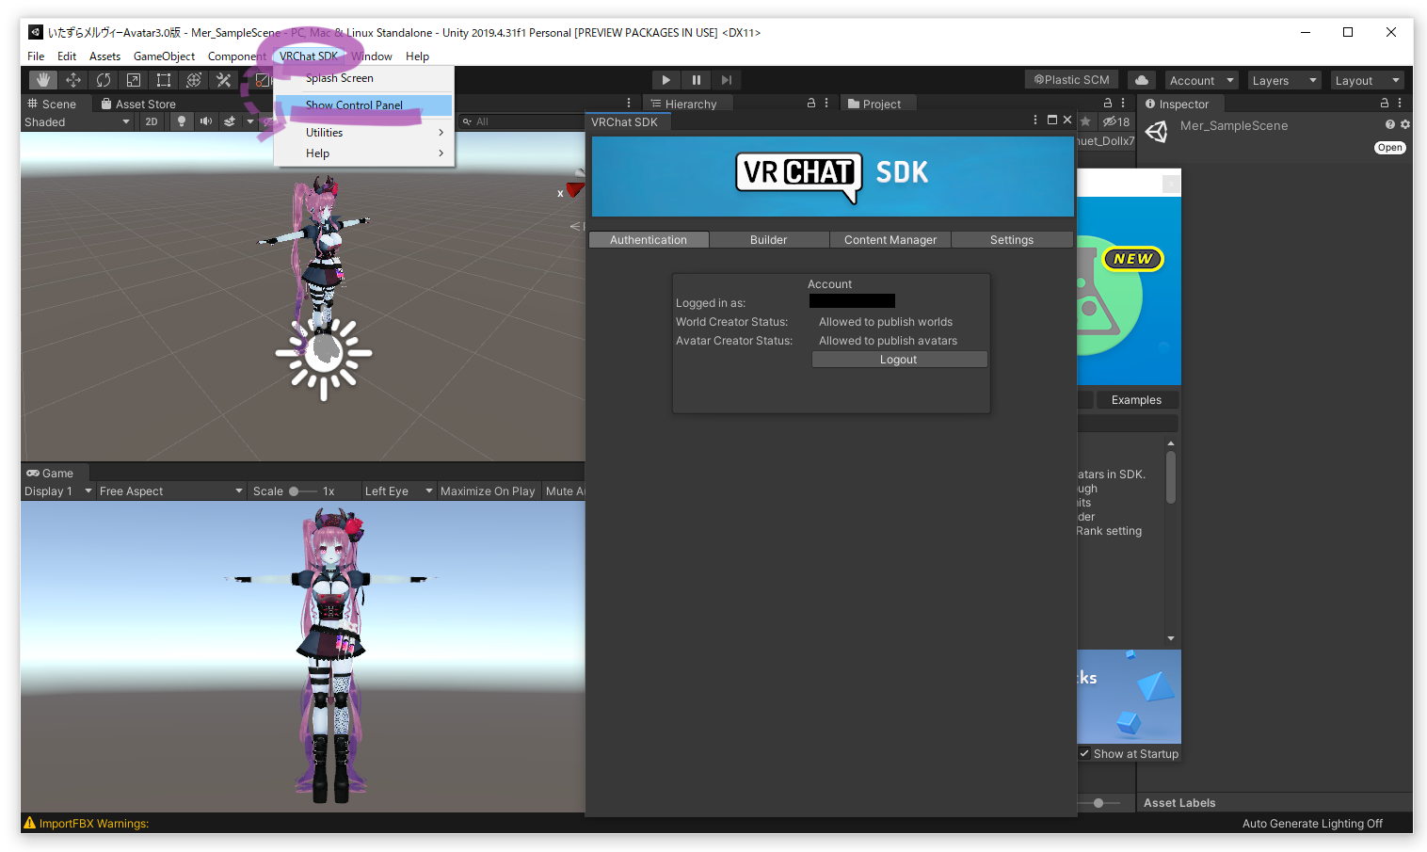
Task: Toggle scene audio speaker icon
Action: (x=205, y=121)
